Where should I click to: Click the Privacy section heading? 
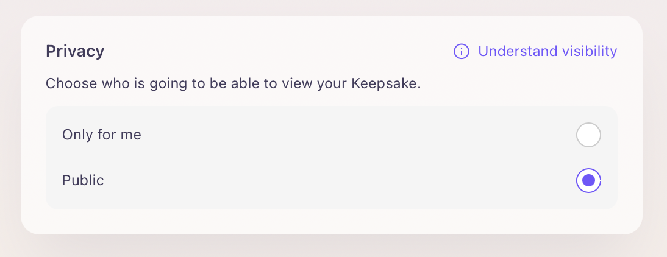point(75,51)
